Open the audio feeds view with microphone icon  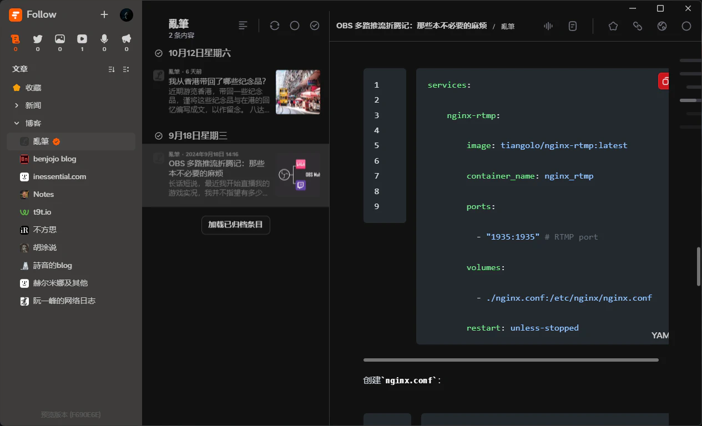coord(104,39)
